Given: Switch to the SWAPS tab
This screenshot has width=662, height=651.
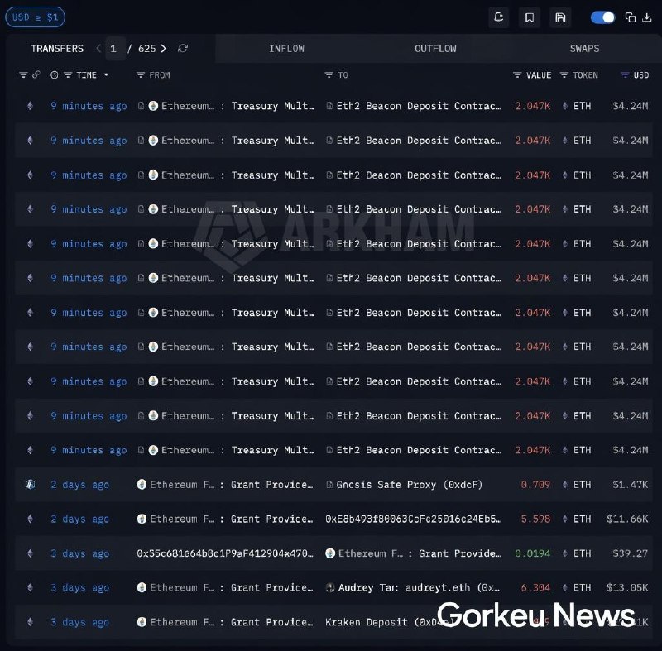Looking at the screenshot, I should click(x=585, y=48).
